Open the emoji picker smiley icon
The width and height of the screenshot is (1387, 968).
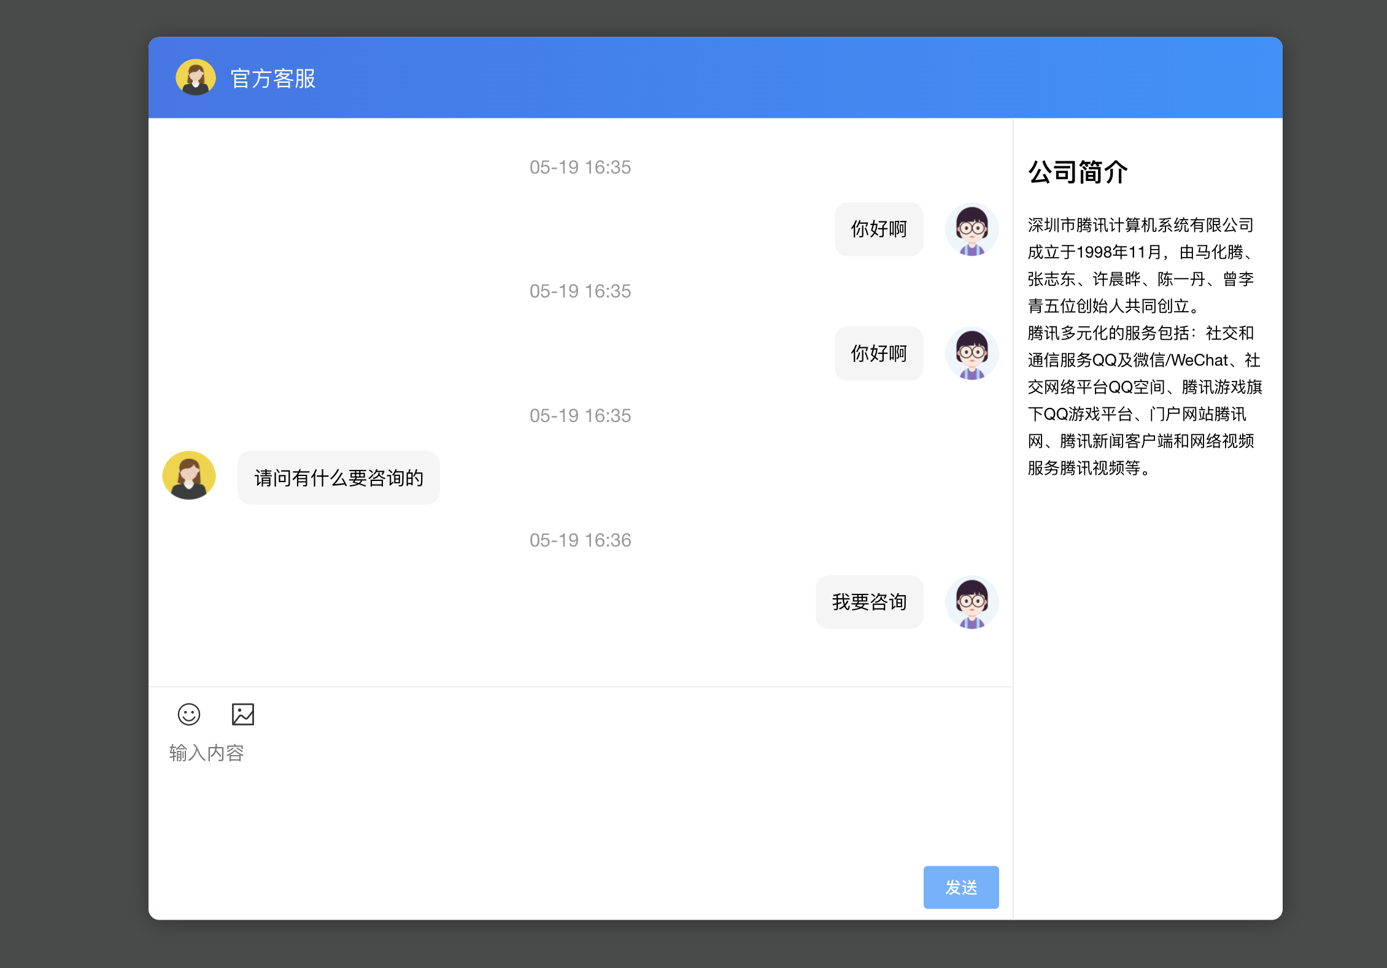coord(188,714)
